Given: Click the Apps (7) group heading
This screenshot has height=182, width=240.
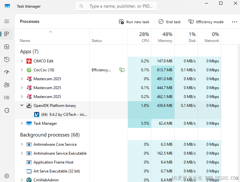Looking at the screenshot, I should (x=29, y=52).
